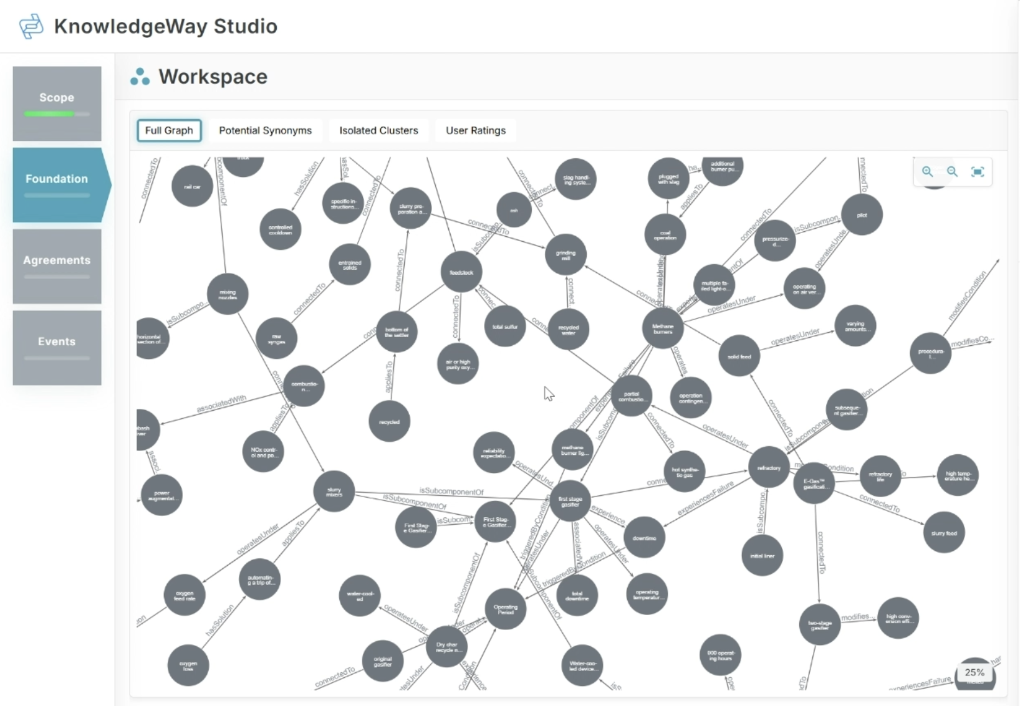Click the 25% zoom level indicator
The image size is (1020, 706).
(974, 672)
